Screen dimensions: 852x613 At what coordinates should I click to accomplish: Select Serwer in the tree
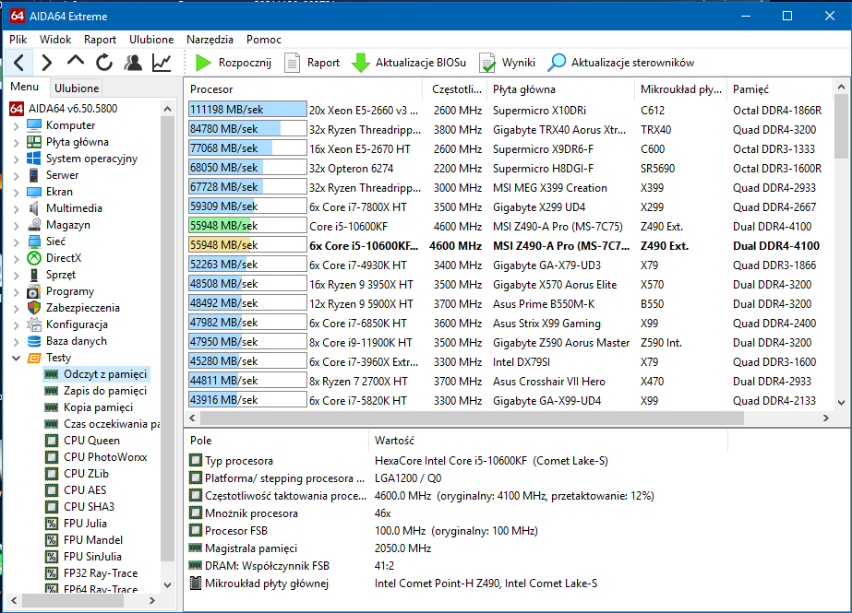tap(63, 175)
